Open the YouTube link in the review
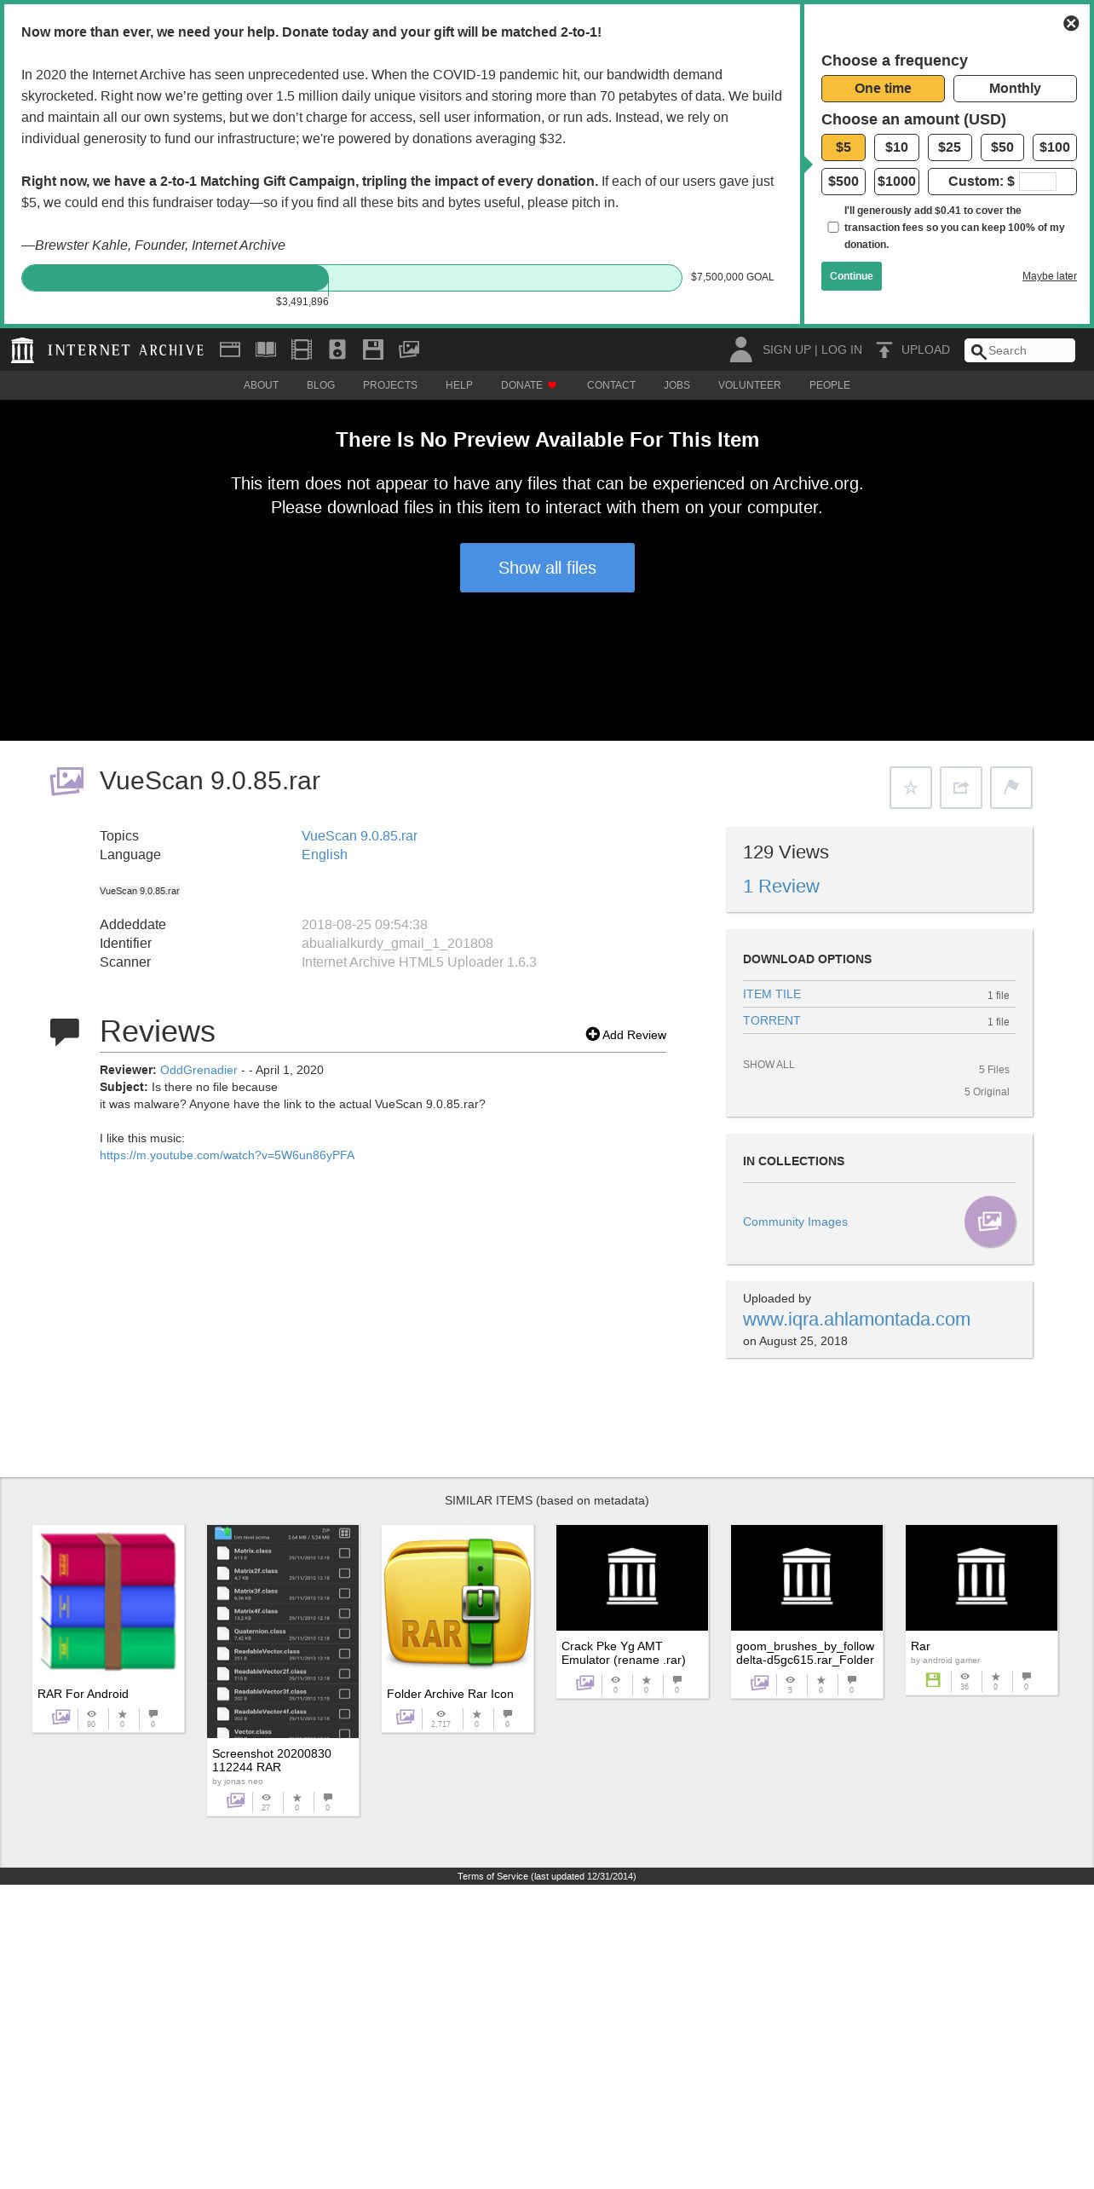This screenshot has height=2189, width=1094. click(x=227, y=1155)
